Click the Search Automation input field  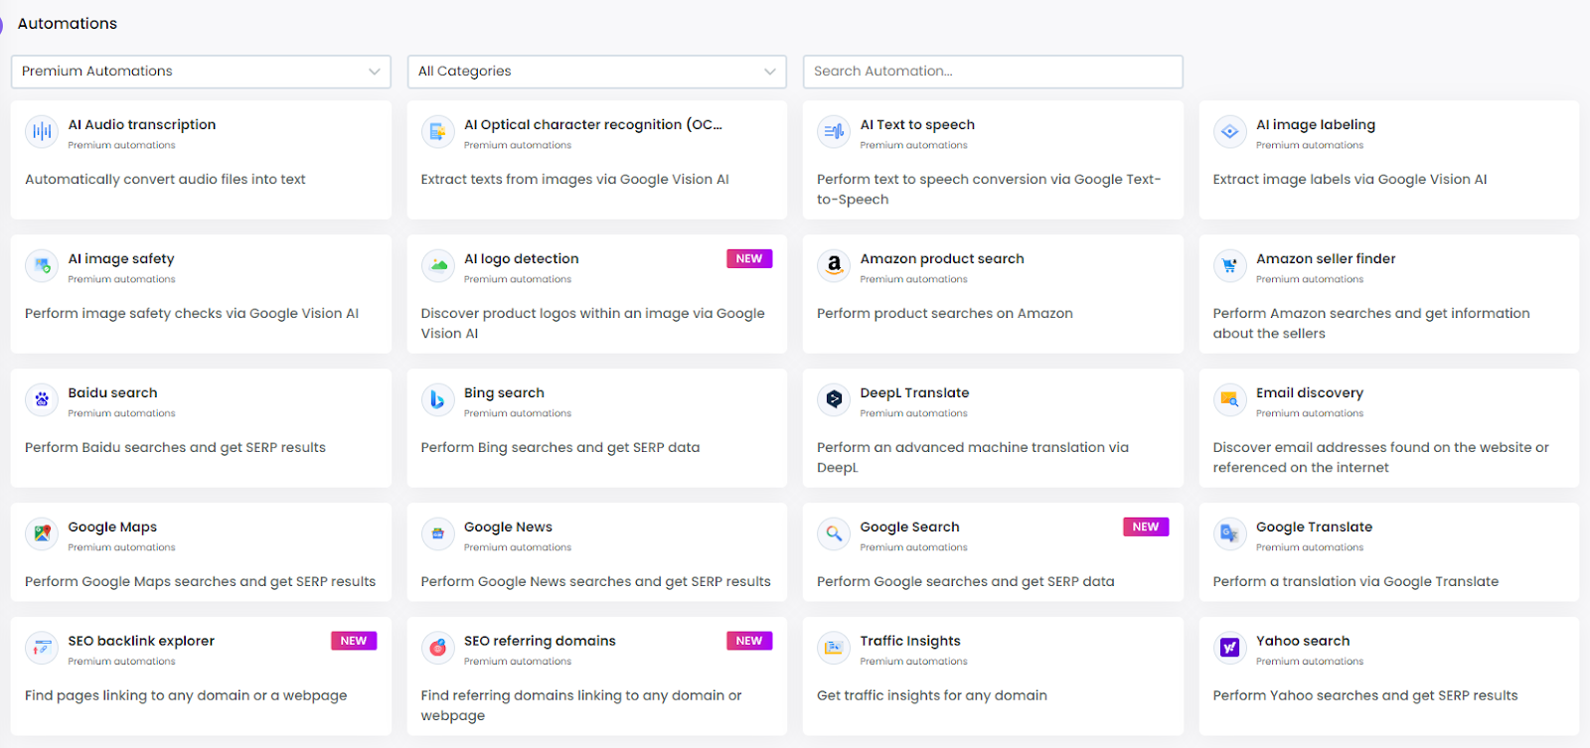992,72
